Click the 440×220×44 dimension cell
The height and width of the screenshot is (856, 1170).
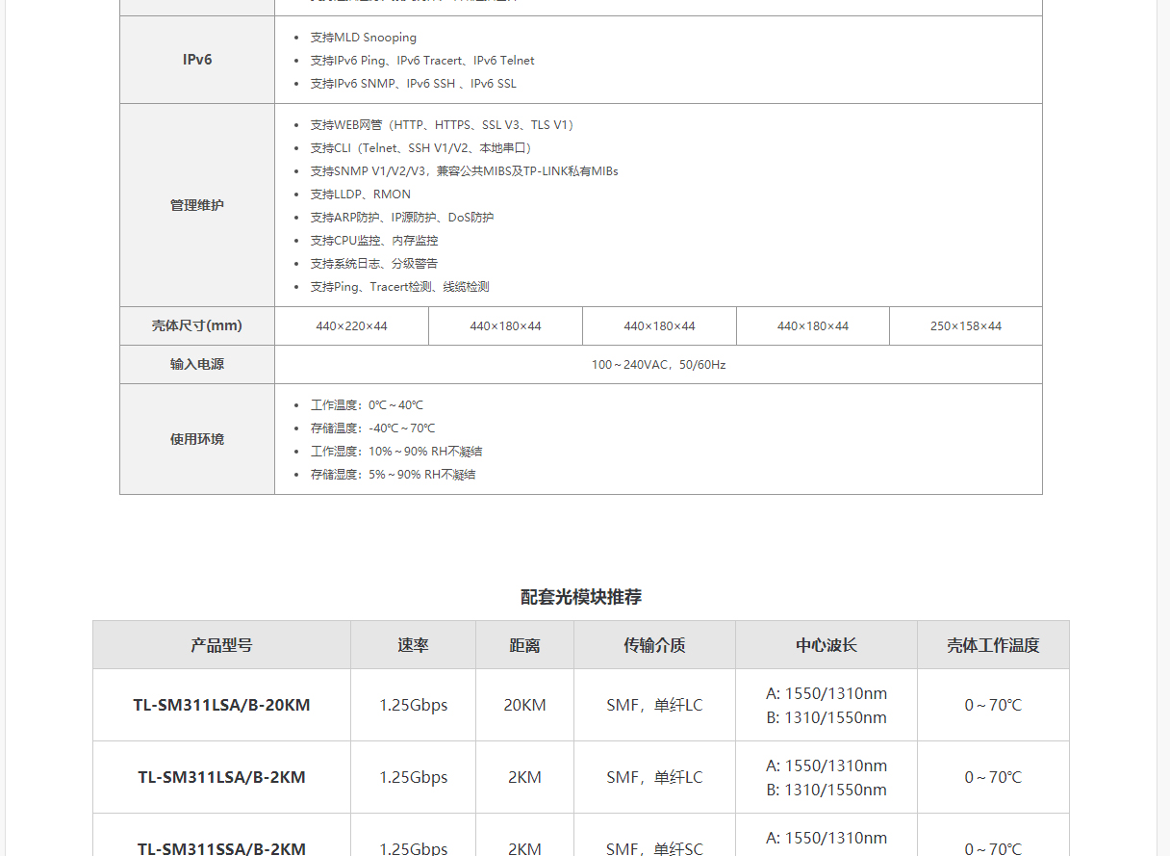click(x=351, y=326)
